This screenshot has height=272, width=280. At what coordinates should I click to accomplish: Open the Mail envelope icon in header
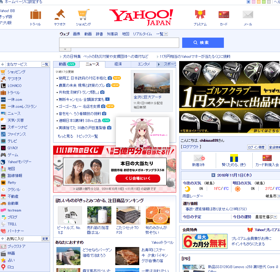tap(248, 15)
